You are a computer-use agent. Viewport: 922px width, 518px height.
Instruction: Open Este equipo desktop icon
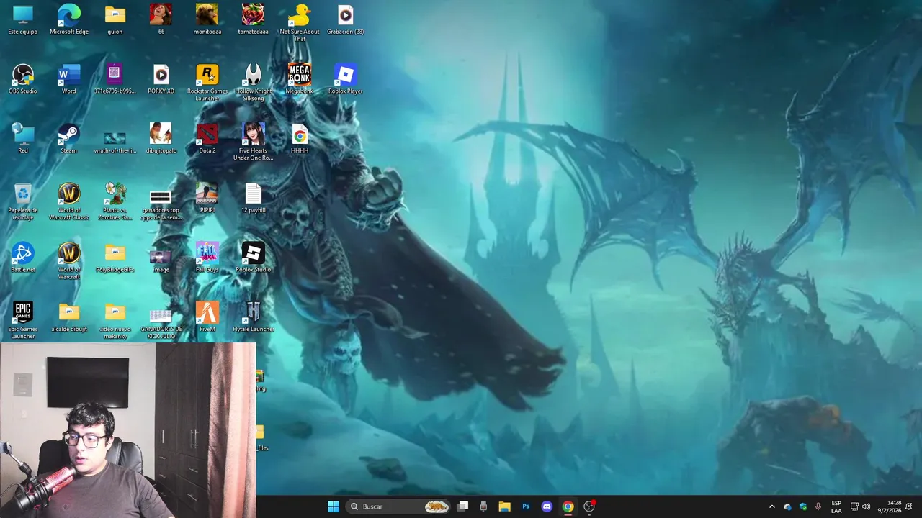23,19
